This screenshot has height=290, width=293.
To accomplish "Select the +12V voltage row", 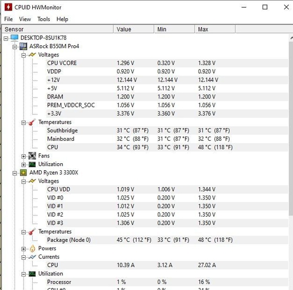I will [167, 80].
